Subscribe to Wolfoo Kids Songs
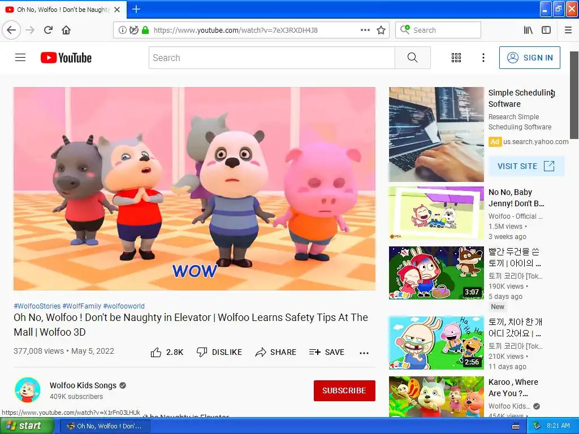The height and width of the screenshot is (434, 579). (344, 390)
